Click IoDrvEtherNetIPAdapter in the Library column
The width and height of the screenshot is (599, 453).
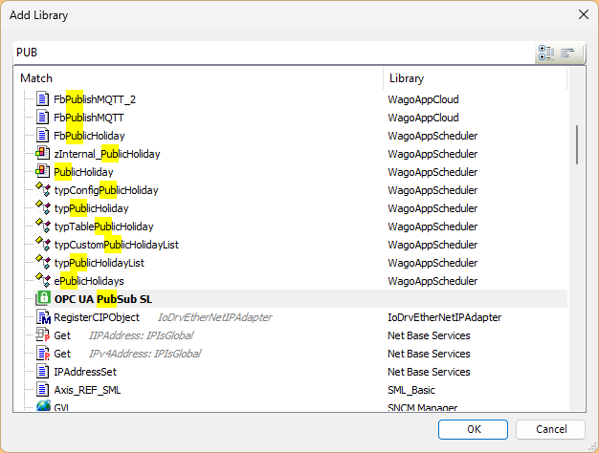[x=444, y=317]
